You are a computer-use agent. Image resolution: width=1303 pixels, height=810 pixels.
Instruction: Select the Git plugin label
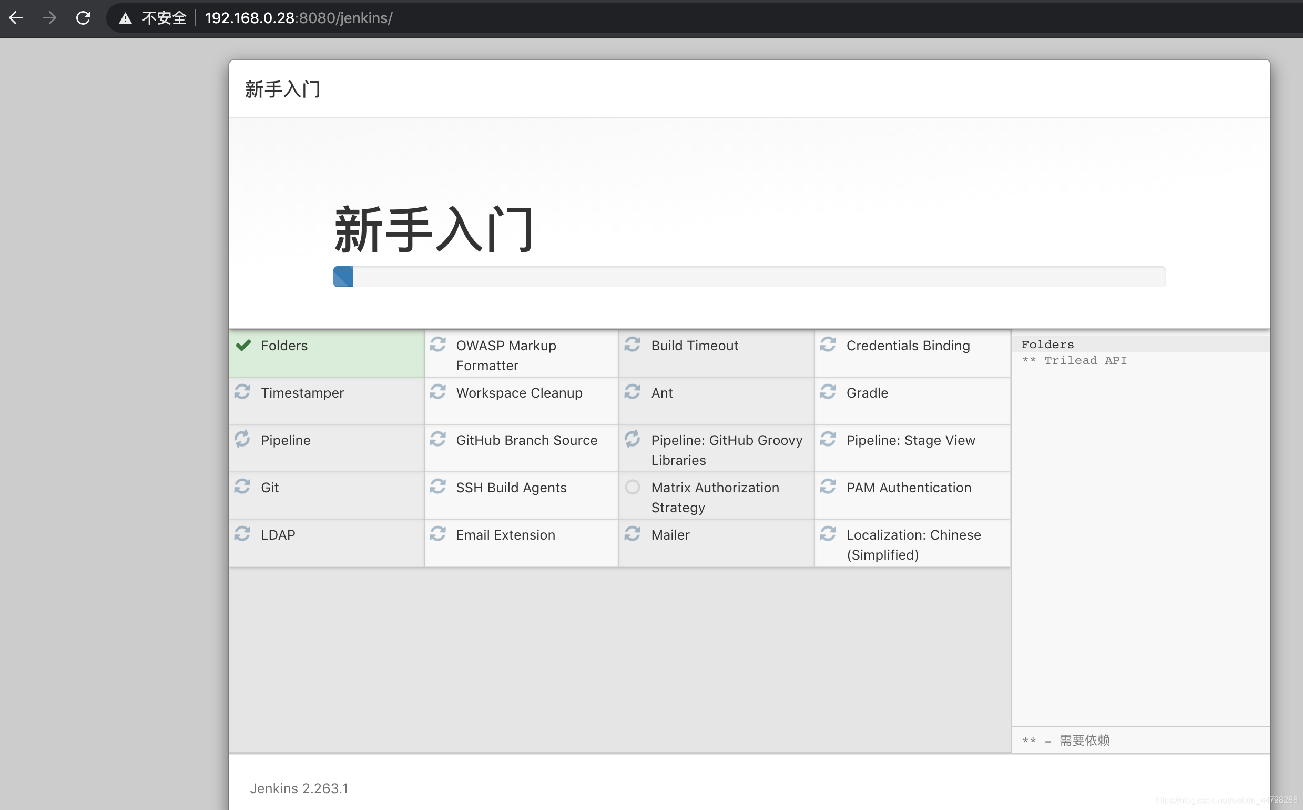[269, 488]
